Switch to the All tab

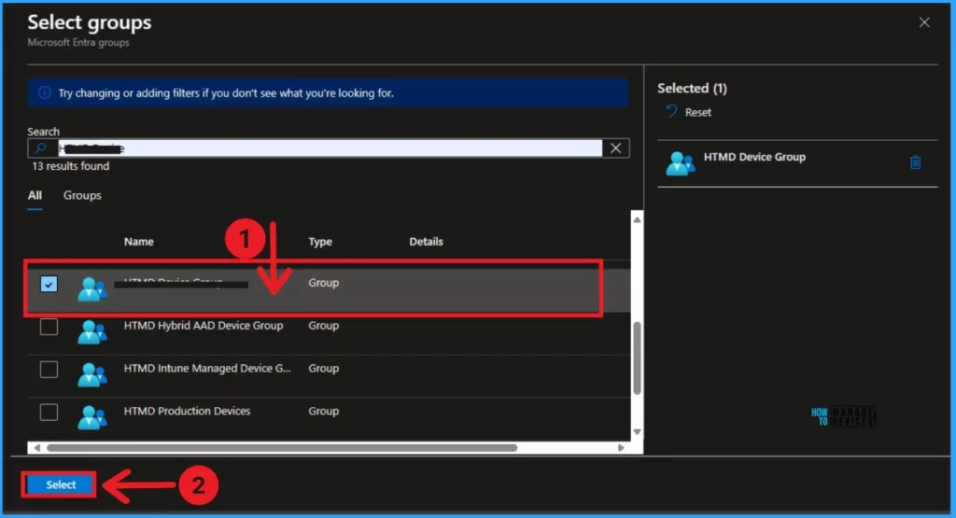tap(35, 196)
